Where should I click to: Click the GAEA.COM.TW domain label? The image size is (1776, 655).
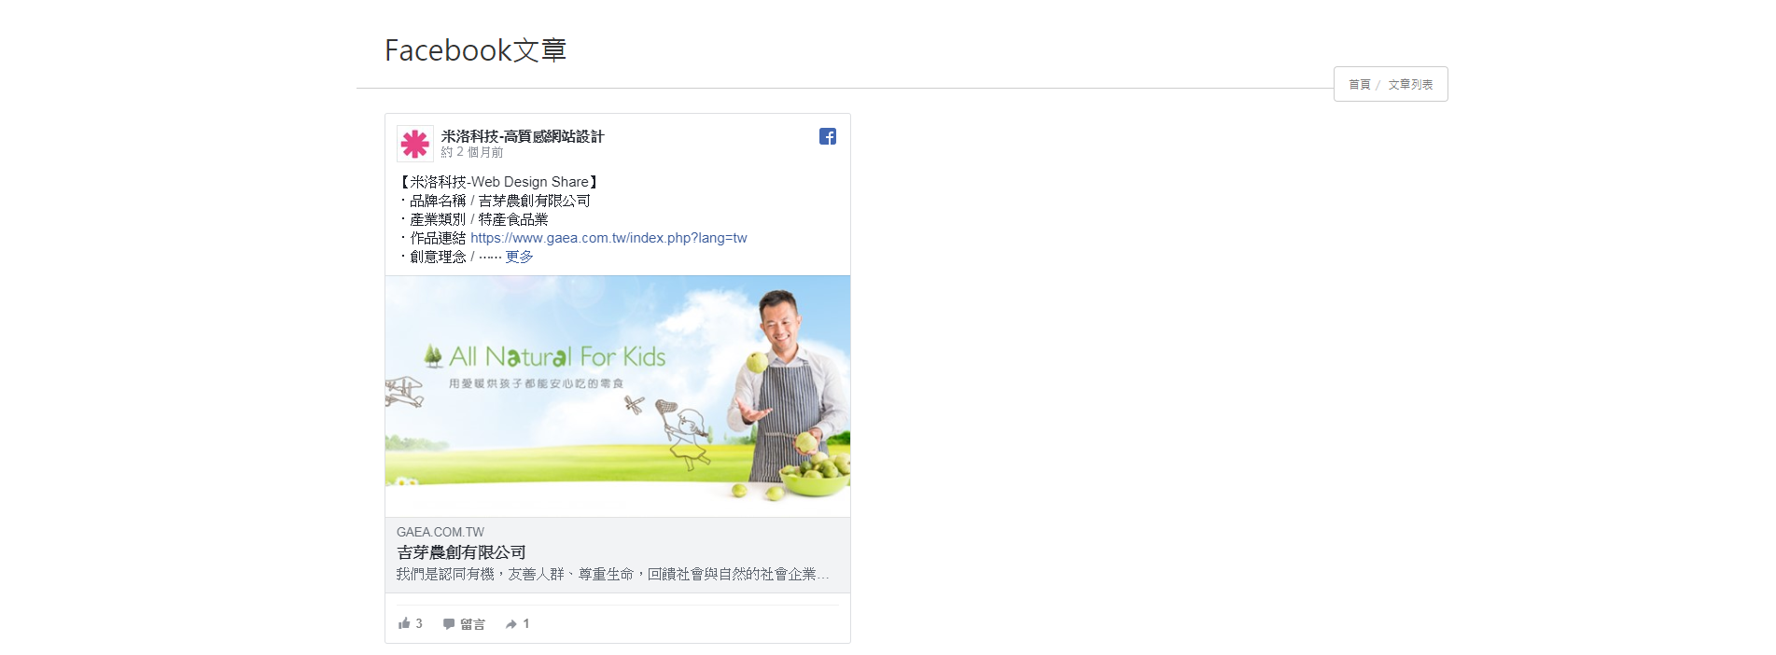[441, 532]
